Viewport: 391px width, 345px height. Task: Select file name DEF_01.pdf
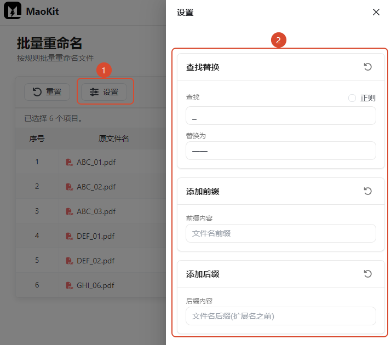coord(95,236)
